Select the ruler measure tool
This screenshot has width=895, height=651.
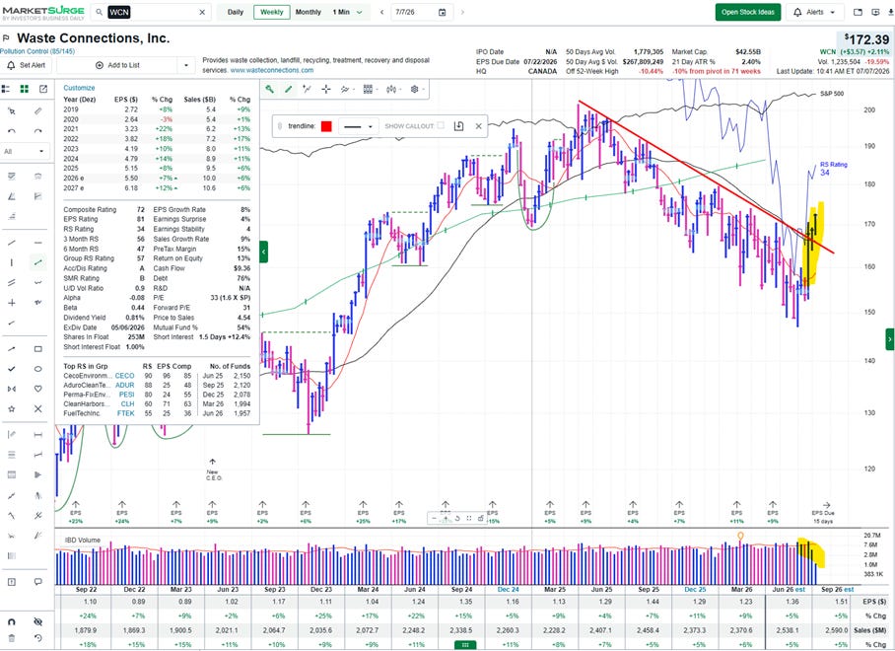pos(37,111)
